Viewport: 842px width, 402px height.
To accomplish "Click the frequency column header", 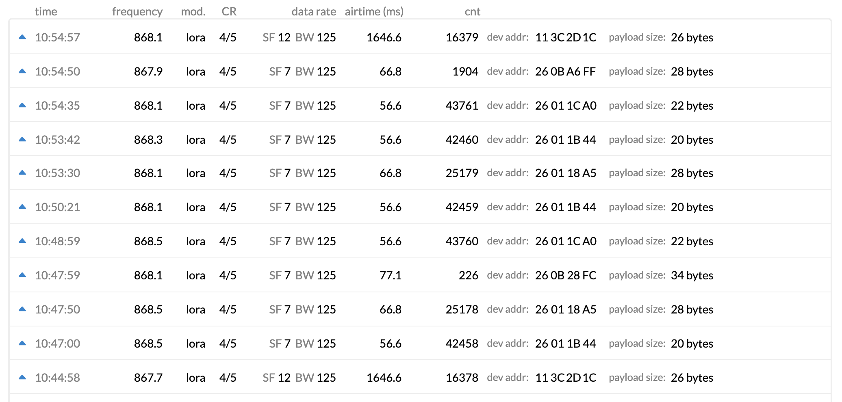I will click(137, 11).
